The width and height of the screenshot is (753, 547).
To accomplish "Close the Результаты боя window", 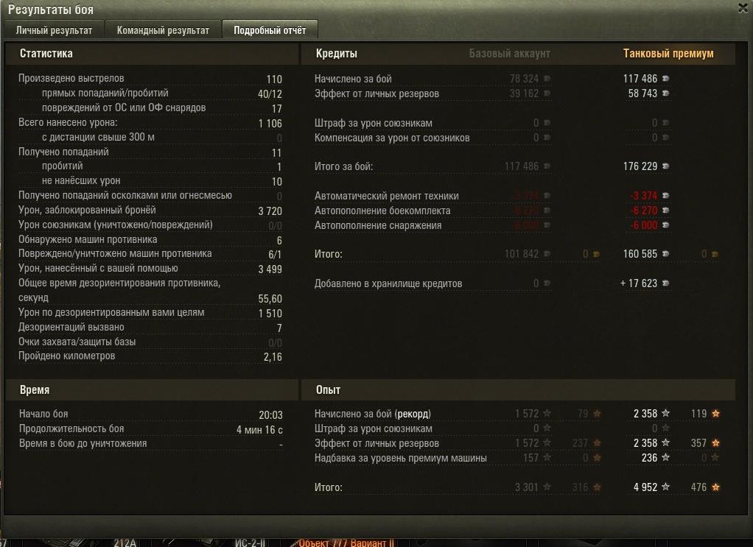I will click(743, 8).
